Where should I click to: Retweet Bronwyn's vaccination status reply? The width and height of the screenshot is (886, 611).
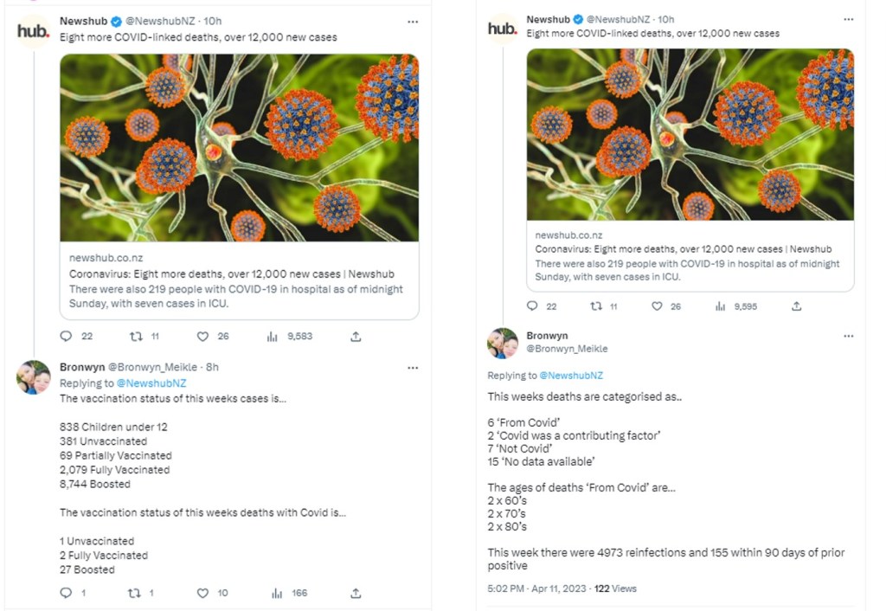pos(135,593)
